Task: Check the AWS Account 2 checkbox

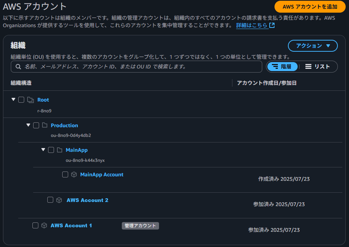Action: click(50, 200)
